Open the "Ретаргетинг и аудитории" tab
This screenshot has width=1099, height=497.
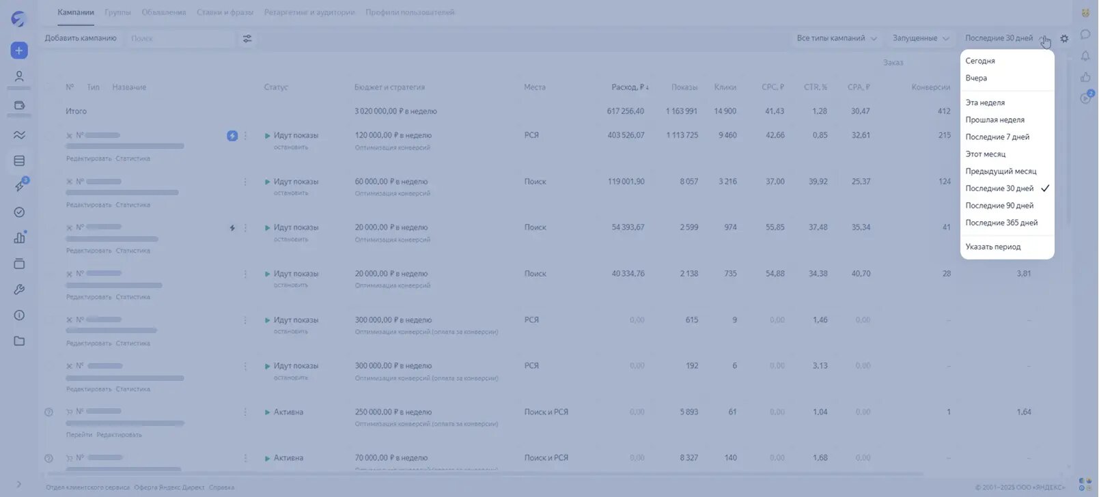click(x=309, y=12)
